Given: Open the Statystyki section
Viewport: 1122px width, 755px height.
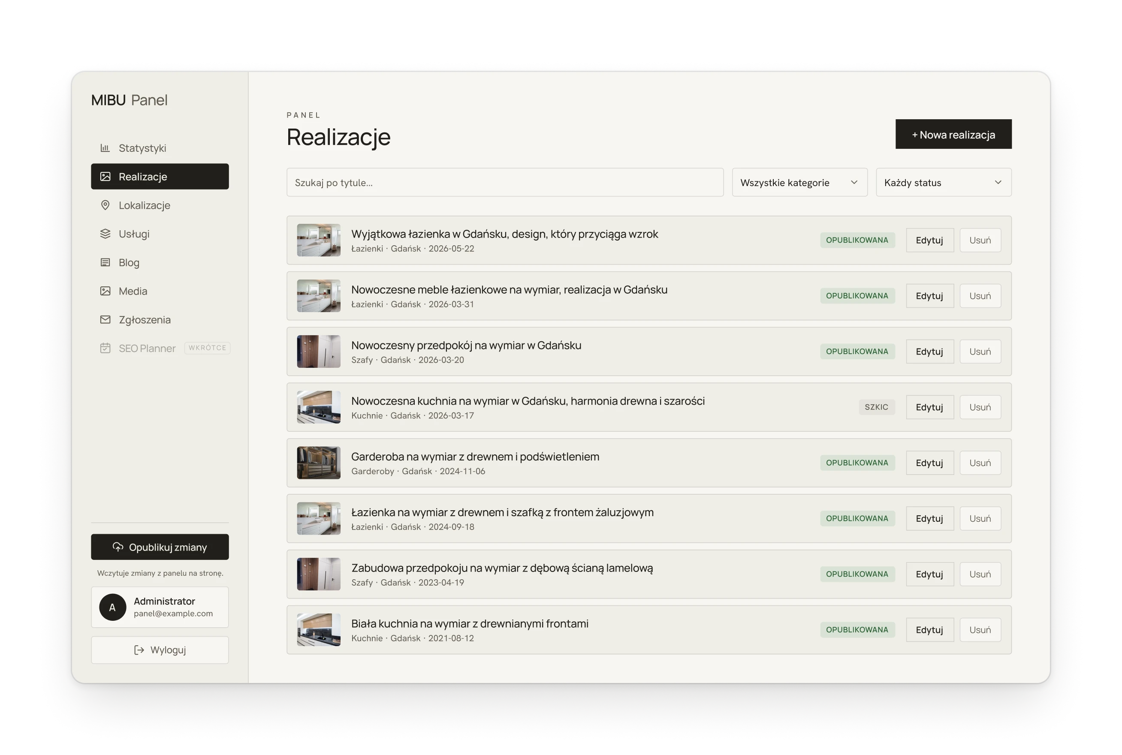Looking at the screenshot, I should [x=160, y=148].
